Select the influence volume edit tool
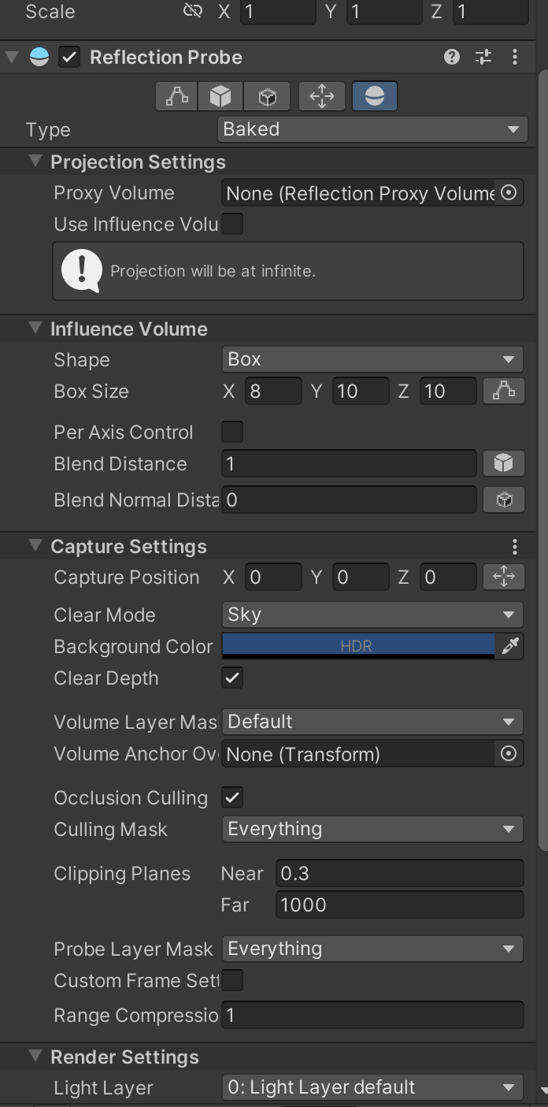Image resolution: width=548 pixels, height=1107 pixels. (x=176, y=95)
